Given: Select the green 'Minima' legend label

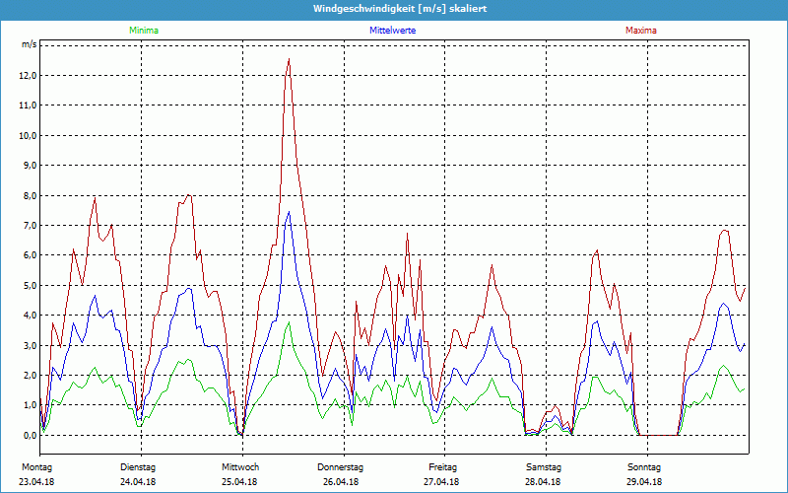Looking at the screenshot, I should 144,31.
